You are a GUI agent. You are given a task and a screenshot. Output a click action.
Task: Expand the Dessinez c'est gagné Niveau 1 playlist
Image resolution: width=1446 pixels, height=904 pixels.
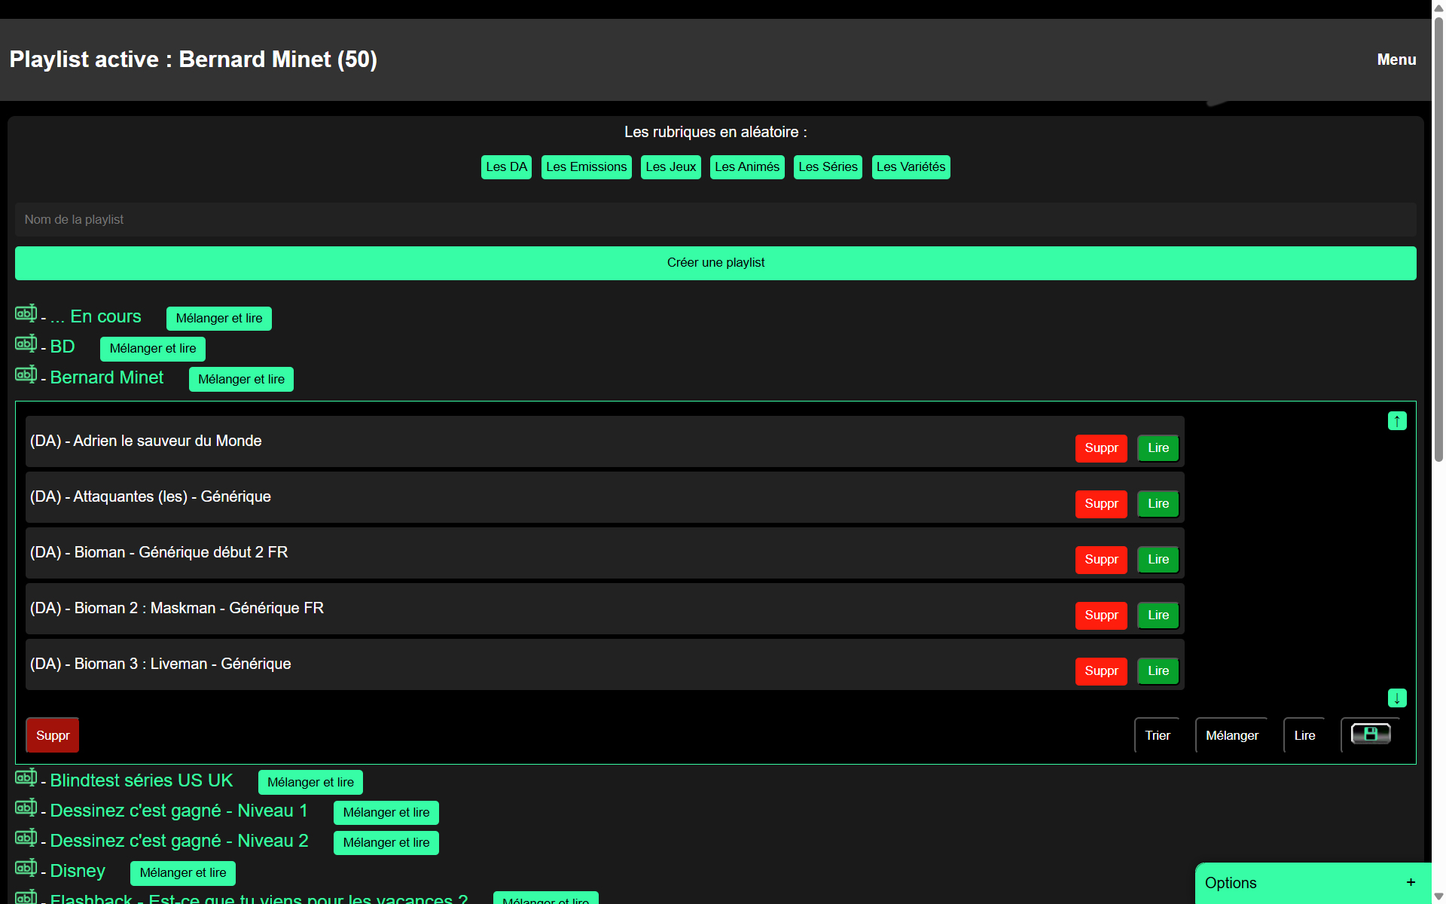(x=178, y=811)
